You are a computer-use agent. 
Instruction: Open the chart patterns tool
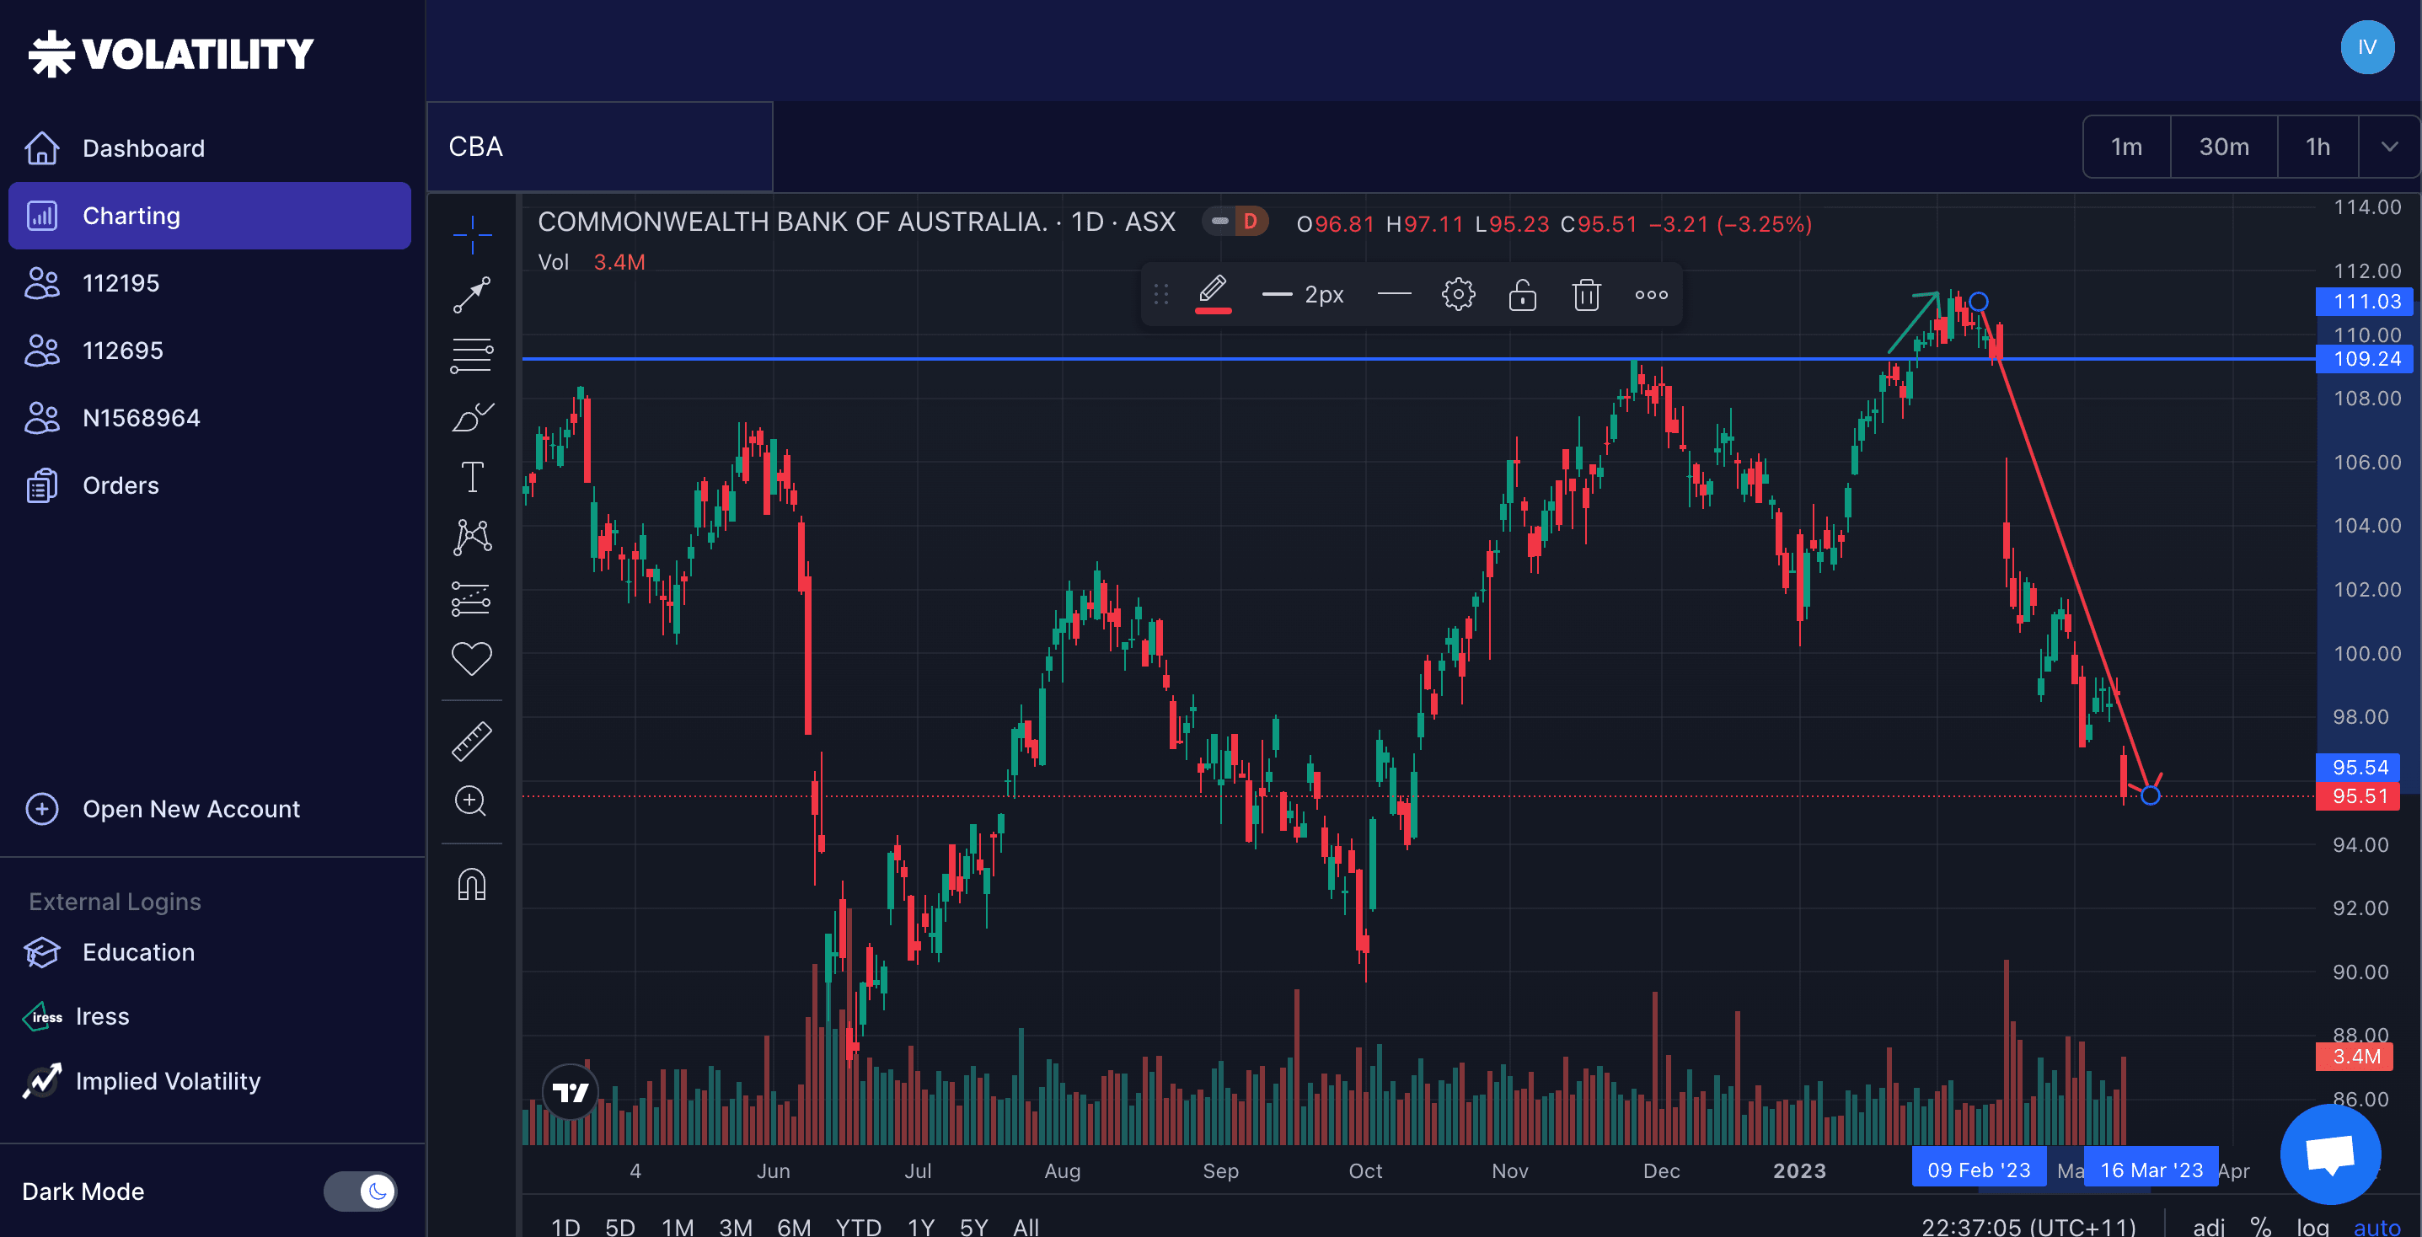pos(472,537)
